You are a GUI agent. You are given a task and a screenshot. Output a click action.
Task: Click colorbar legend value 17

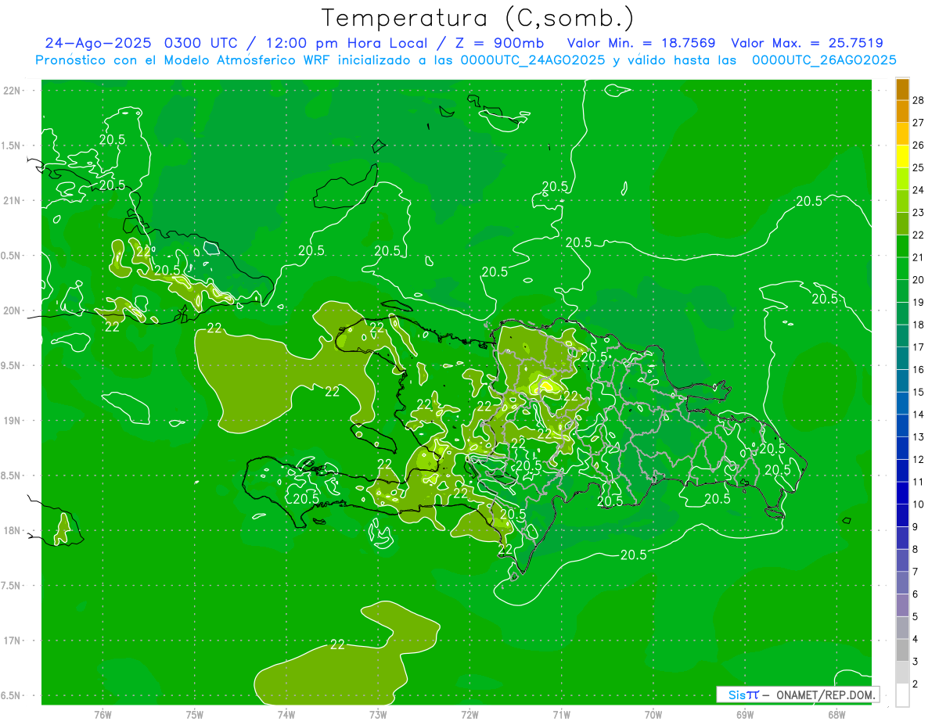pos(919,347)
